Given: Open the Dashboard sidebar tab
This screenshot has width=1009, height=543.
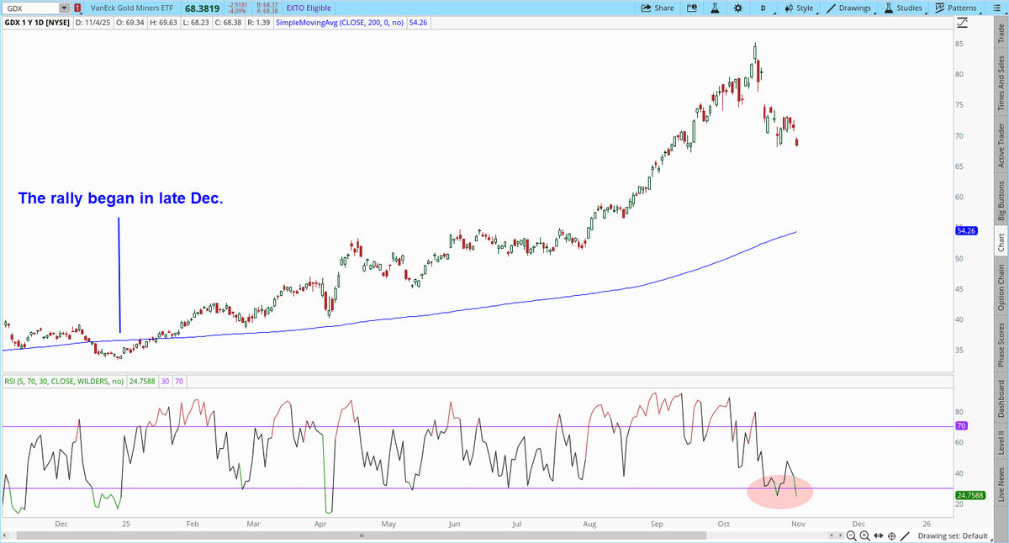Looking at the screenshot, I should [x=1000, y=398].
